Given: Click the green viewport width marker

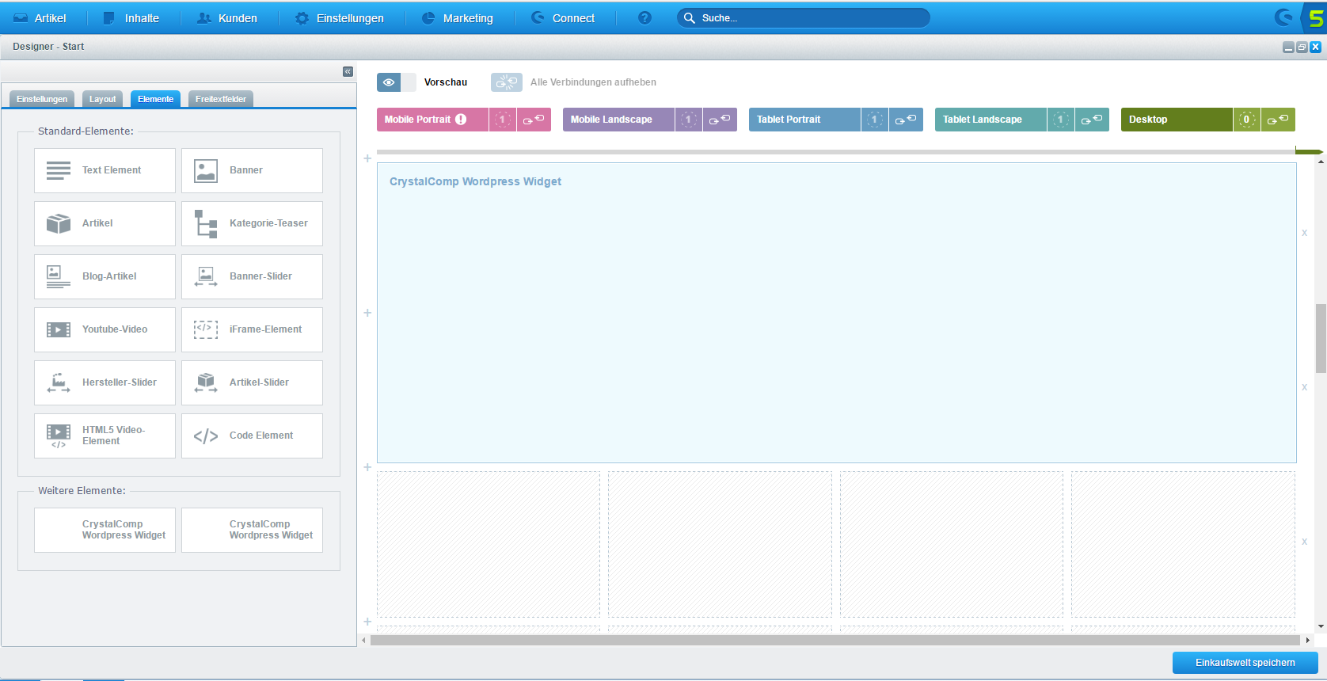Looking at the screenshot, I should pyautogui.click(x=1309, y=150).
